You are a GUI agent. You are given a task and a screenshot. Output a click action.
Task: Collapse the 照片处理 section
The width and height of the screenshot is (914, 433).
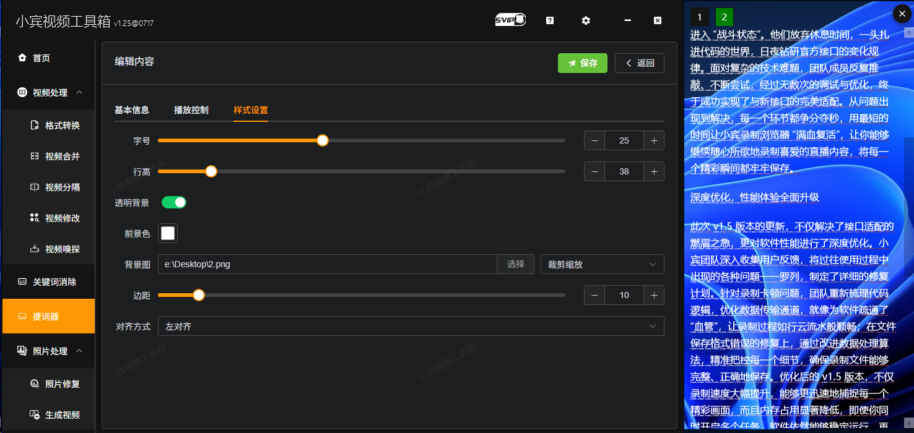(48, 351)
